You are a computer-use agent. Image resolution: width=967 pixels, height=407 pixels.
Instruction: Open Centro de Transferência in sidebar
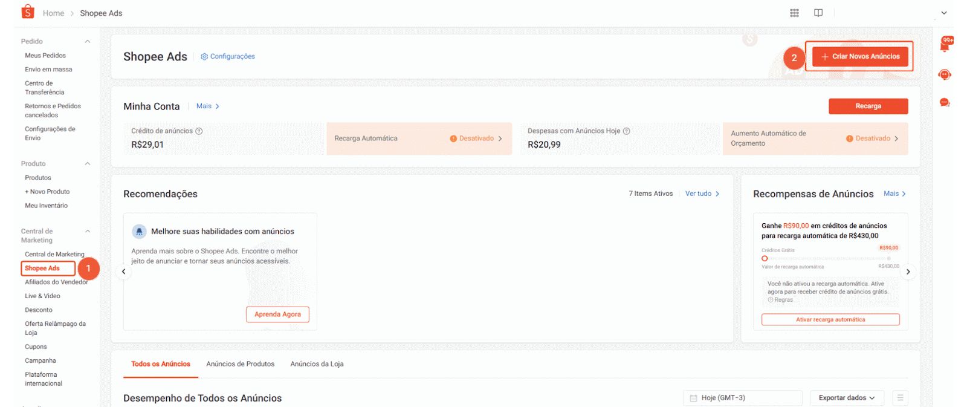44,88
